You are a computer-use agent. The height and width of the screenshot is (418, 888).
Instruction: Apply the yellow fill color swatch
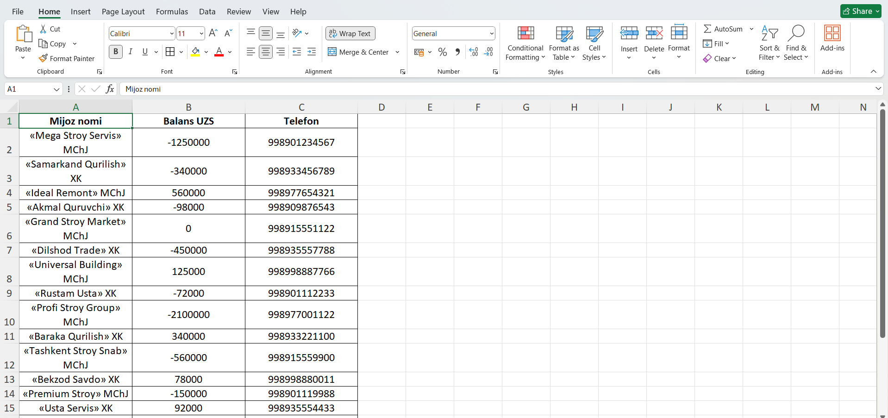(195, 52)
